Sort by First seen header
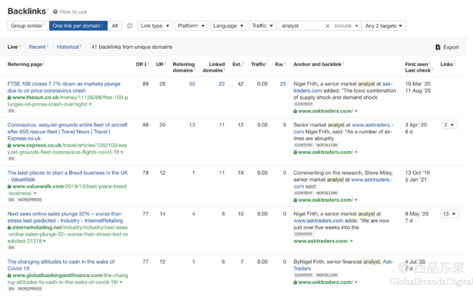The image size is (473, 296). (x=416, y=64)
